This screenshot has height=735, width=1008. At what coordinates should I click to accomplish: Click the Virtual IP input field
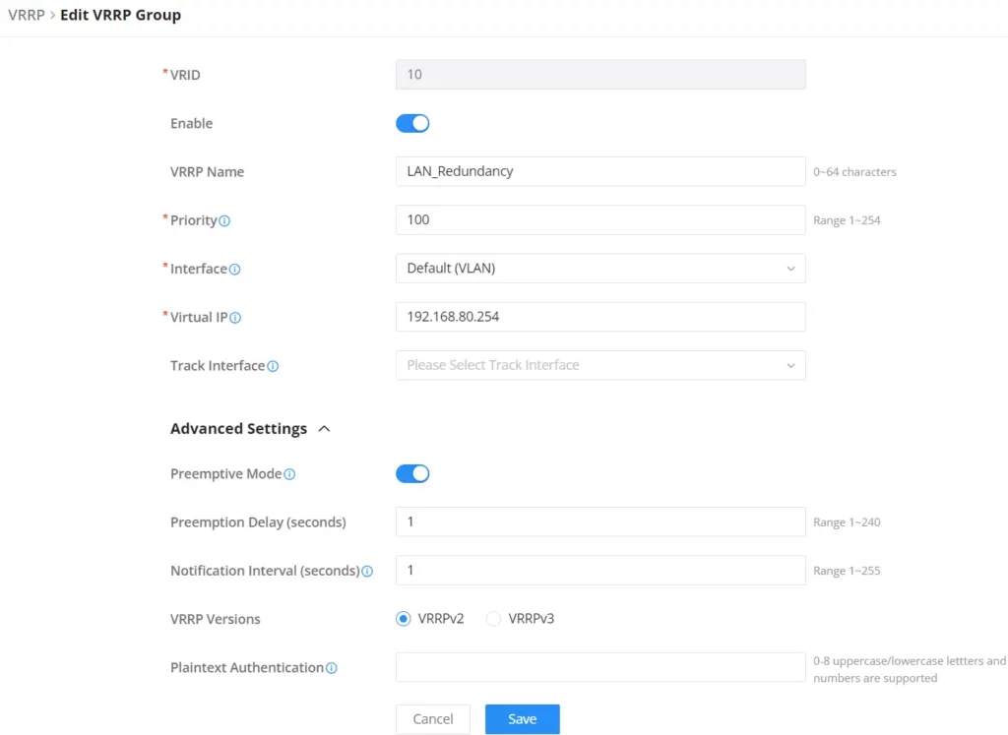pyautogui.click(x=600, y=317)
